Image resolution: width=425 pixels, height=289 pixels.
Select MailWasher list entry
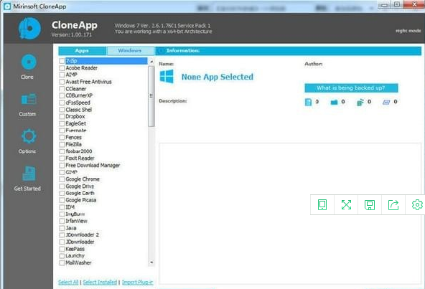[78, 262]
